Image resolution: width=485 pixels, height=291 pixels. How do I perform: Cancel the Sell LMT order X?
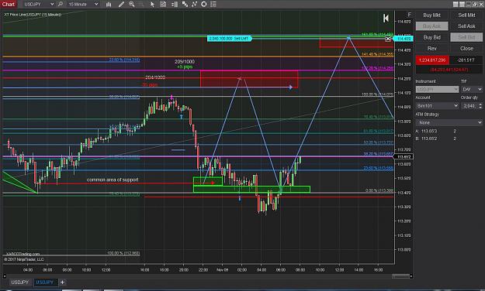(x=388, y=39)
